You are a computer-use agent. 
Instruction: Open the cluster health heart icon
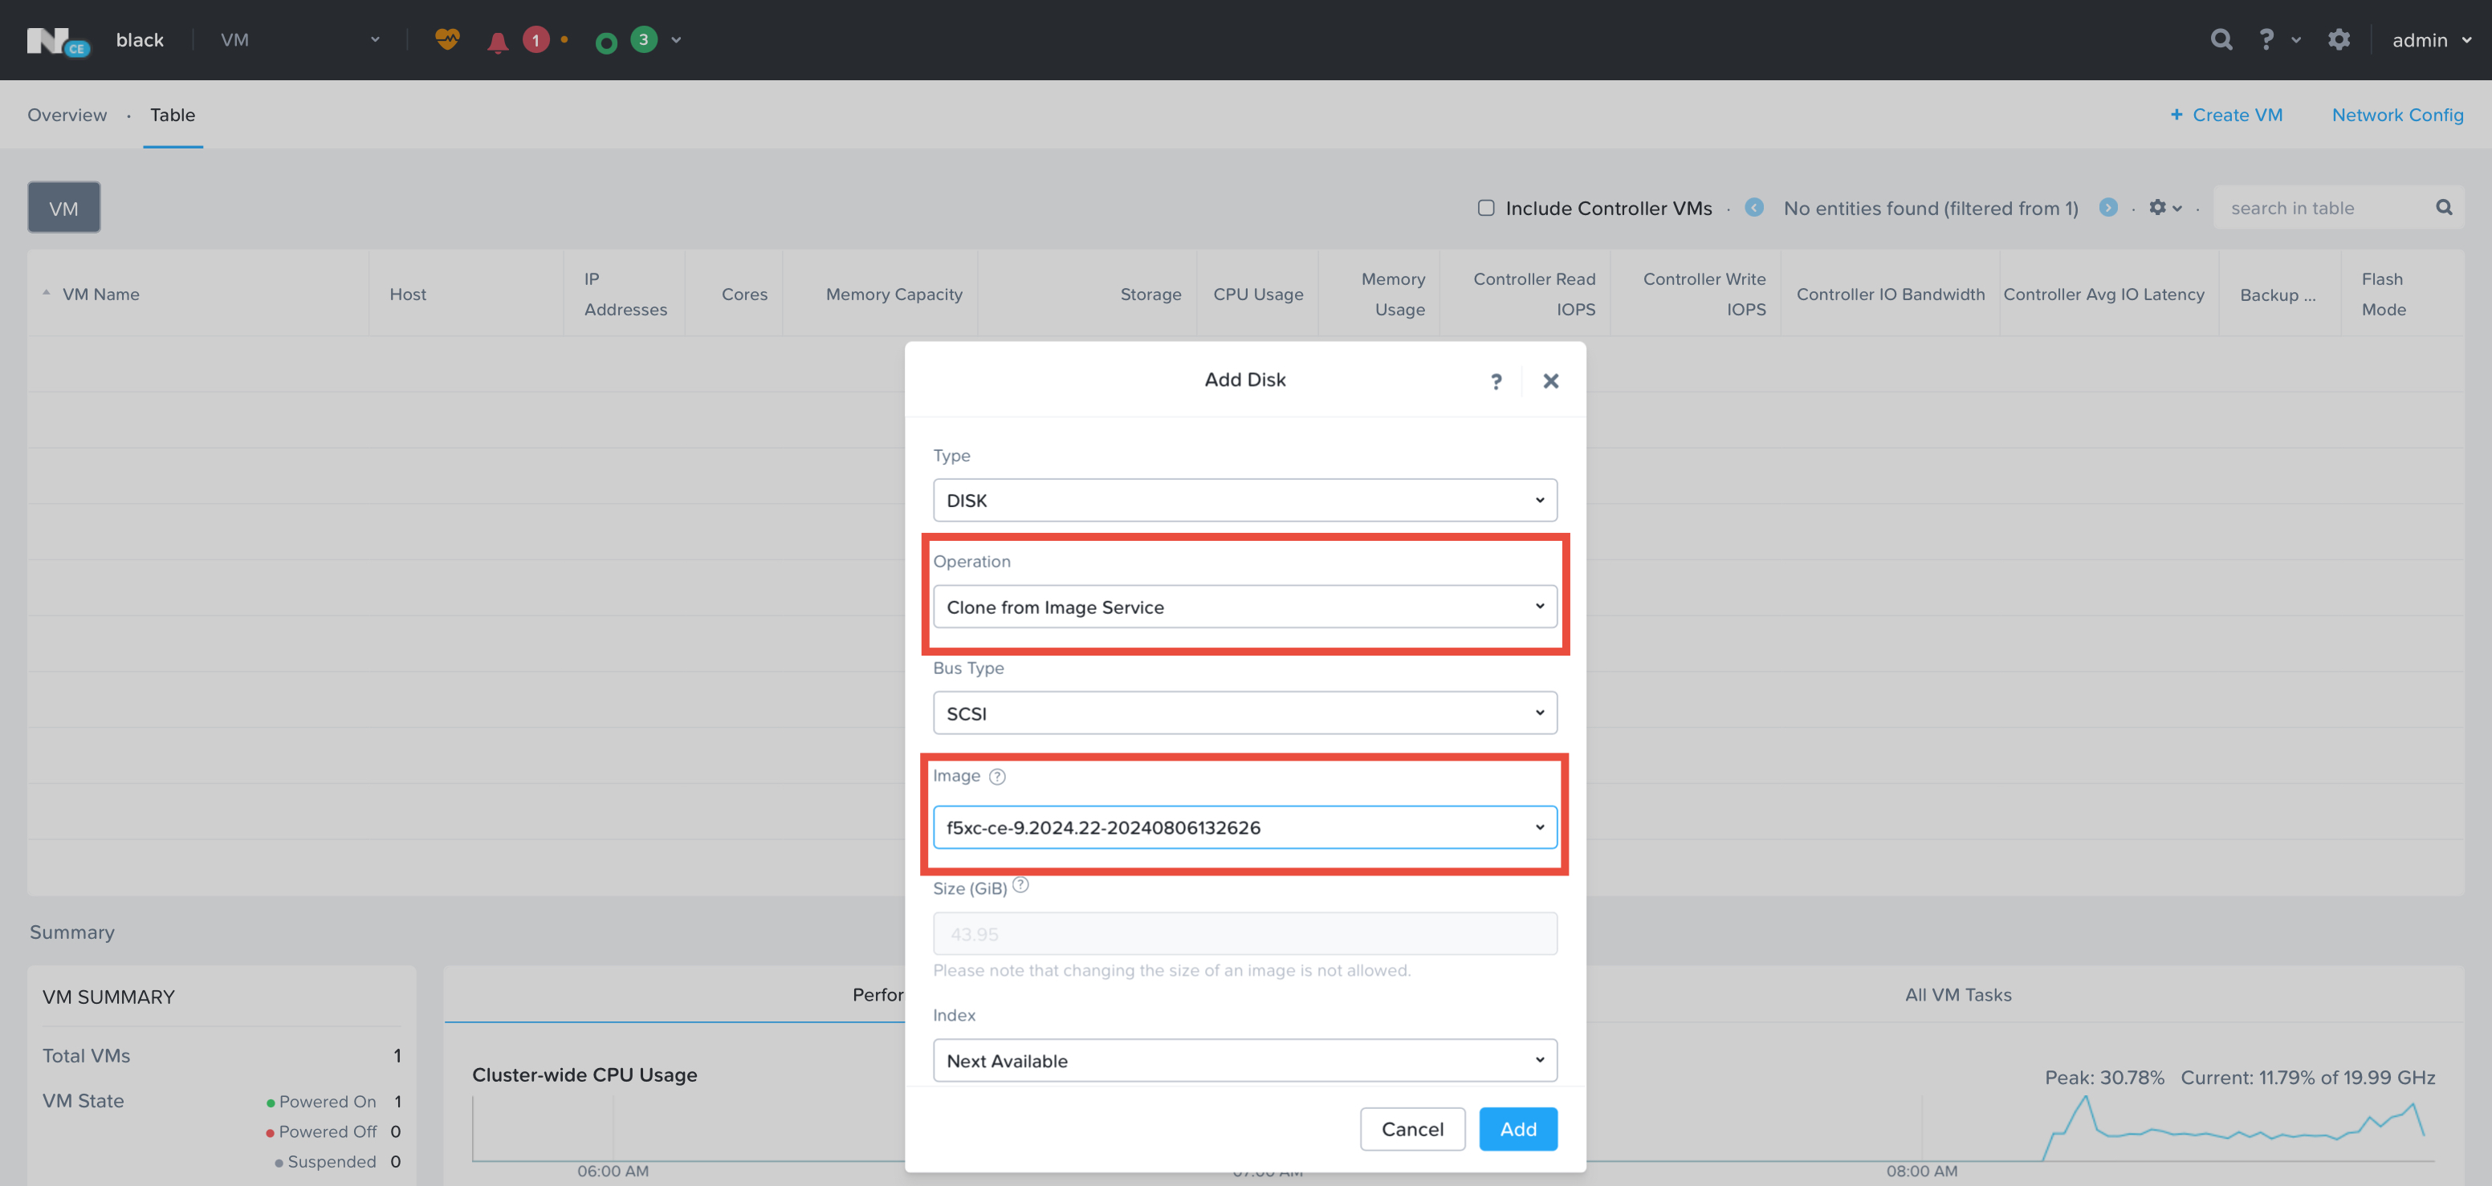[x=447, y=39]
